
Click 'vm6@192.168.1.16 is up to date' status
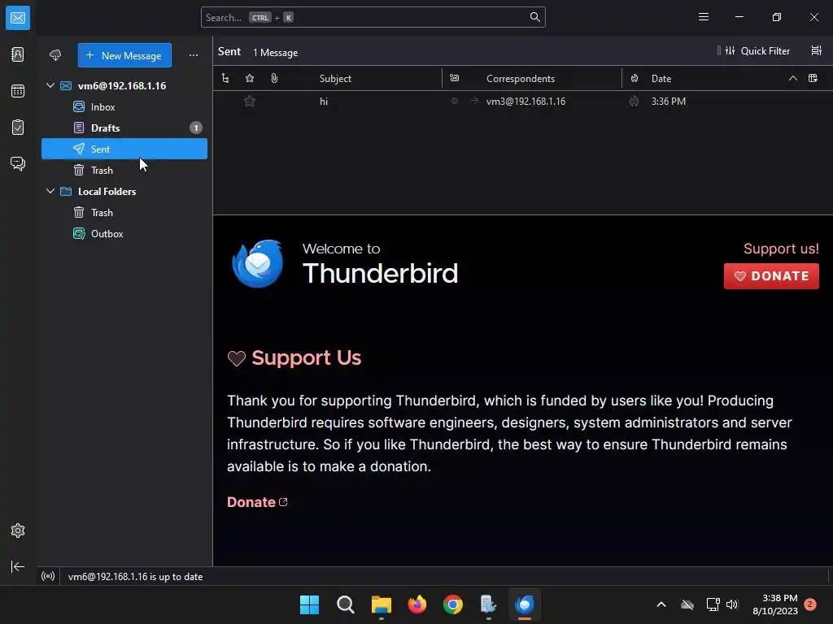click(x=136, y=576)
